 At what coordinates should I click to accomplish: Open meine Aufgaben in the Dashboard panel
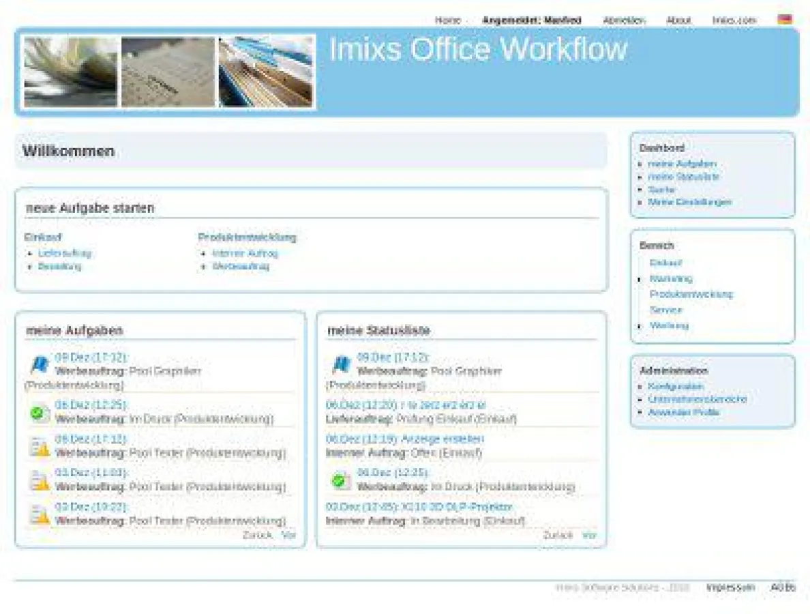click(x=682, y=164)
